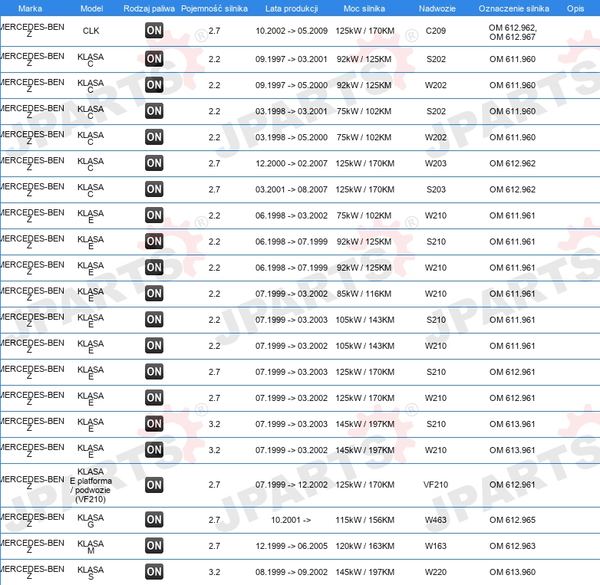Viewport: 600px width, 585px height.
Task: Click ON icon in the 85kW / 116KM row
Action: tap(154, 293)
